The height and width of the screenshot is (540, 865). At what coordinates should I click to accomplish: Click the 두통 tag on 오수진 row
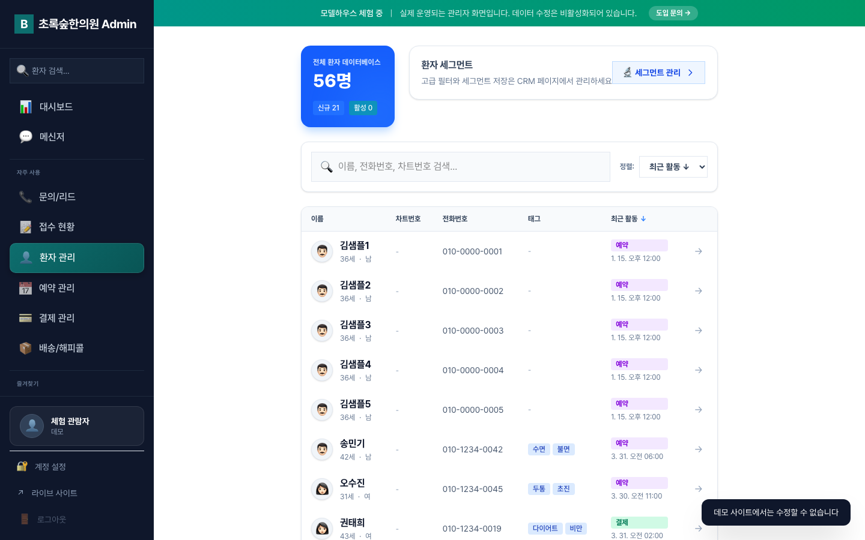click(539, 489)
